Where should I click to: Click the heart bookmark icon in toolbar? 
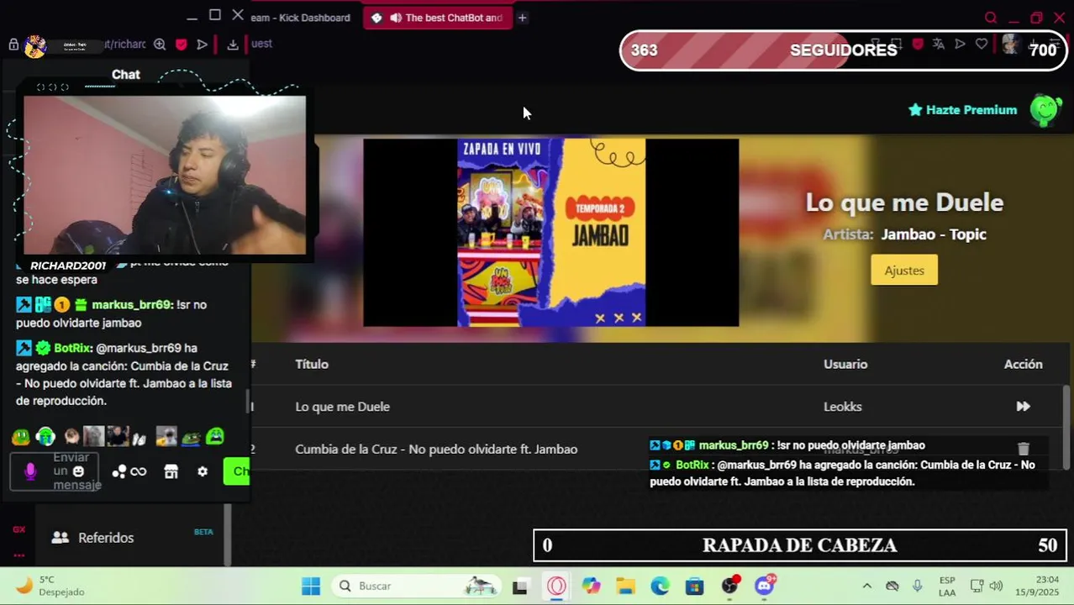point(981,44)
